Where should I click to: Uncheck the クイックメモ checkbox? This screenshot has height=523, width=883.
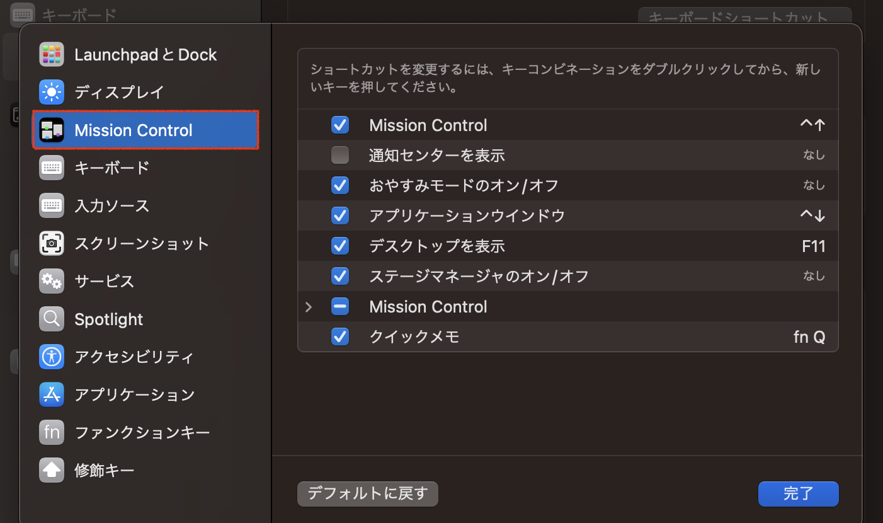click(x=340, y=337)
